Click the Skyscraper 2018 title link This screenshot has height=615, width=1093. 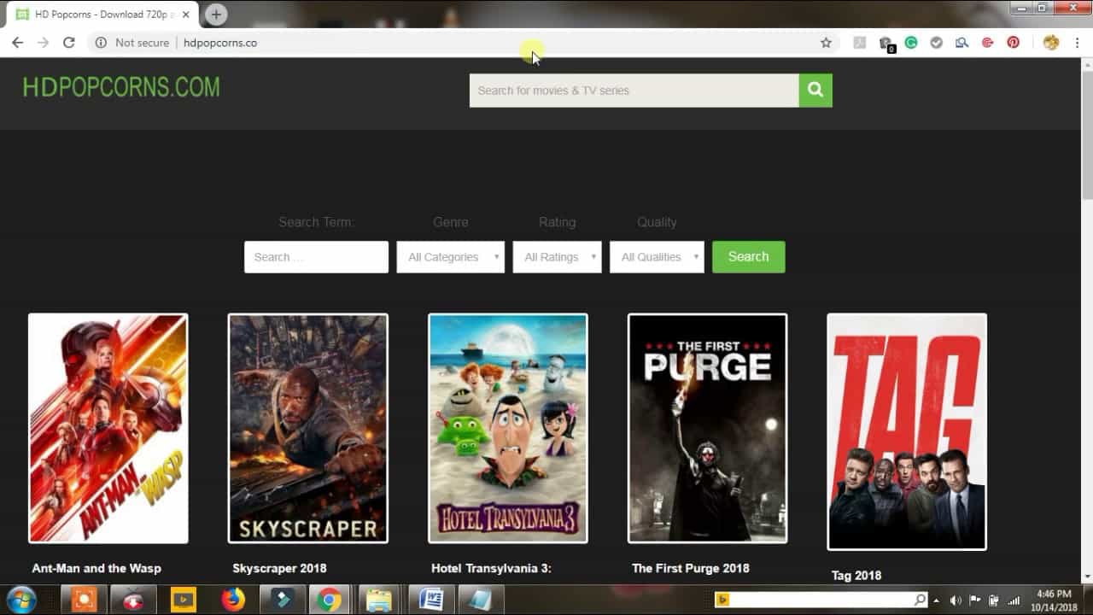(x=279, y=568)
